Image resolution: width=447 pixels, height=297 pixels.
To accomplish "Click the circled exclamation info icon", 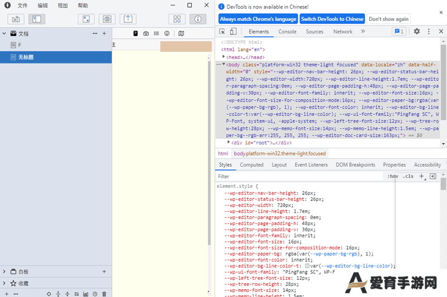I will (167, 33).
